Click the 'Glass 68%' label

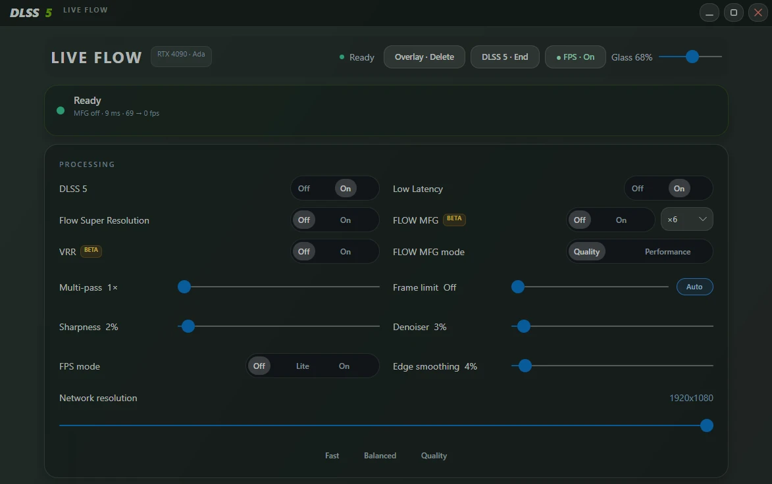(x=632, y=58)
